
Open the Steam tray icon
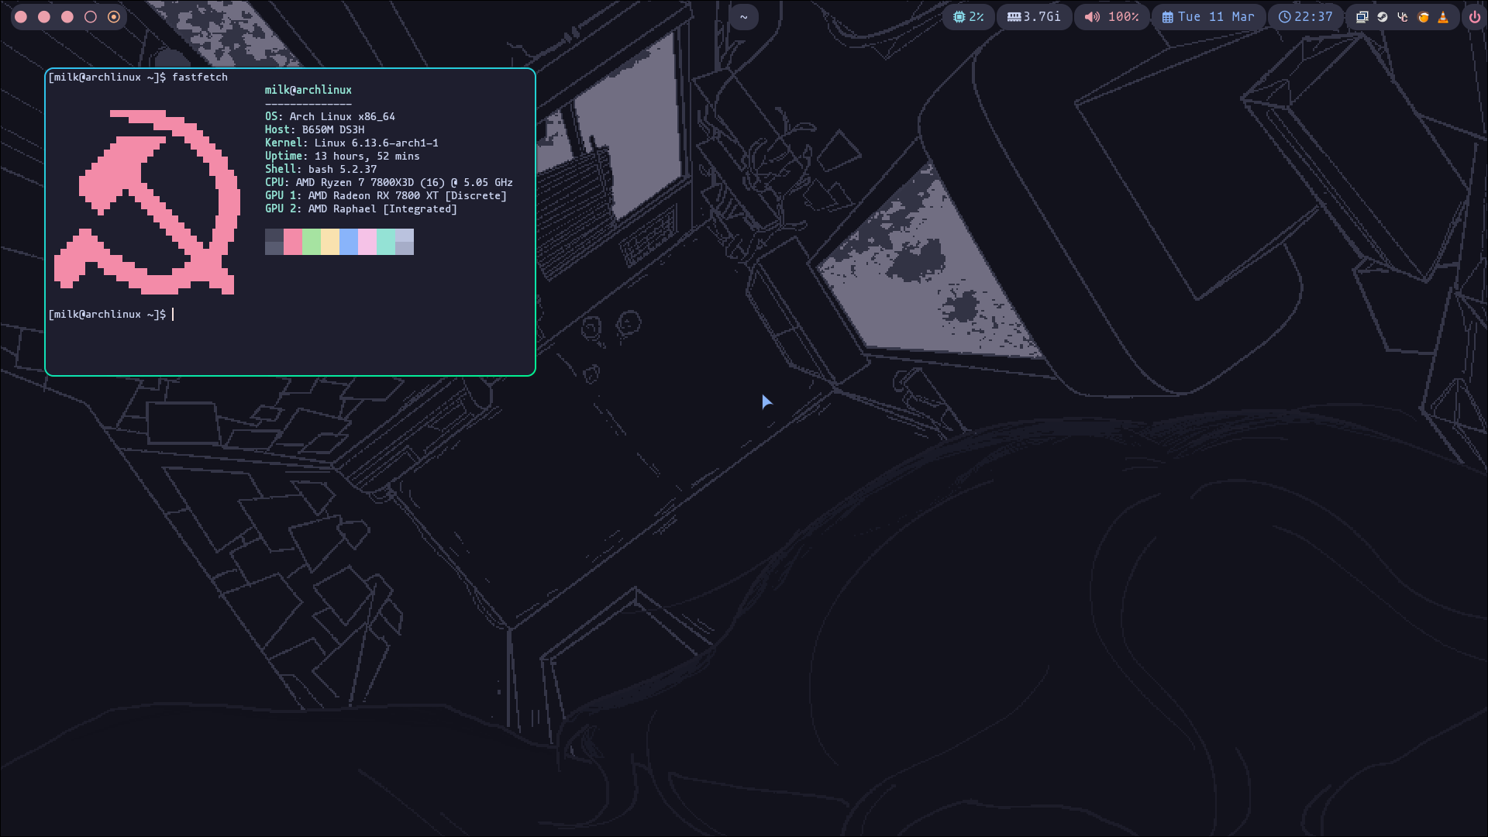tap(1382, 17)
